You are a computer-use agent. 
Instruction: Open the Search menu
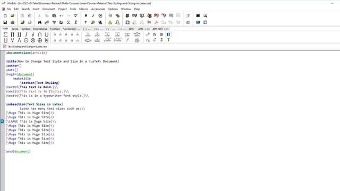point(25,9)
